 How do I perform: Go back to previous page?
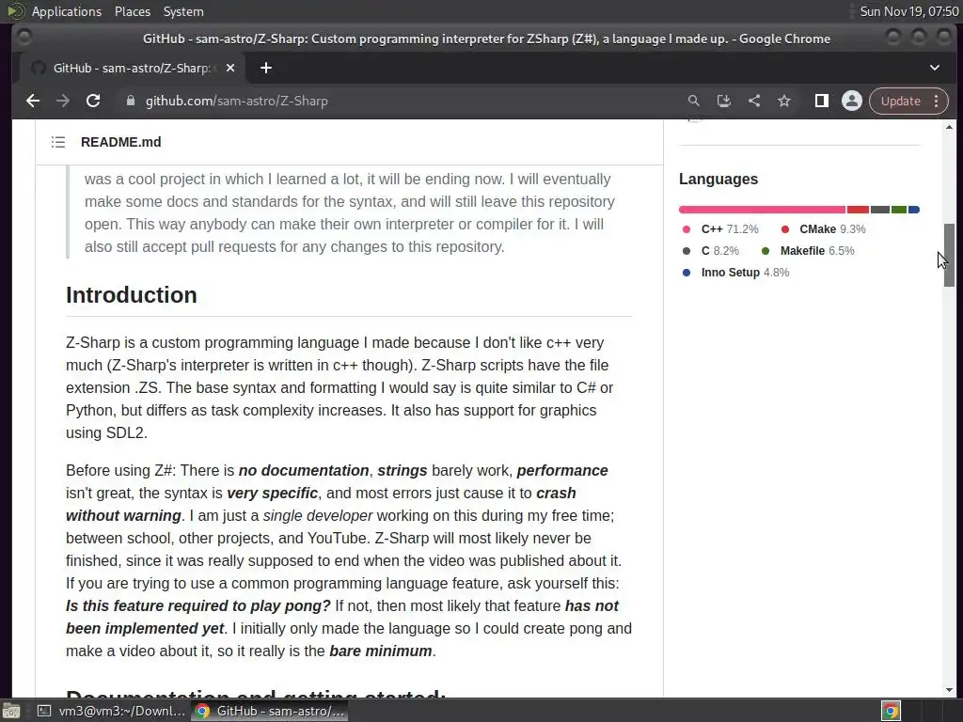pos(33,101)
